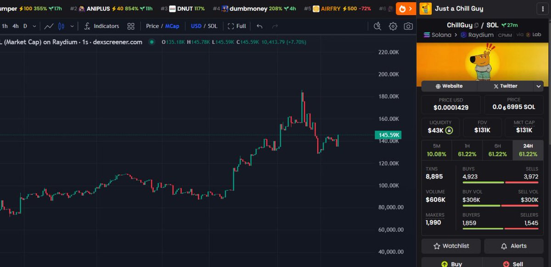Image resolution: width=551 pixels, height=267 pixels.
Task: Take a chart snapshot with camera icon
Action: [408, 26]
